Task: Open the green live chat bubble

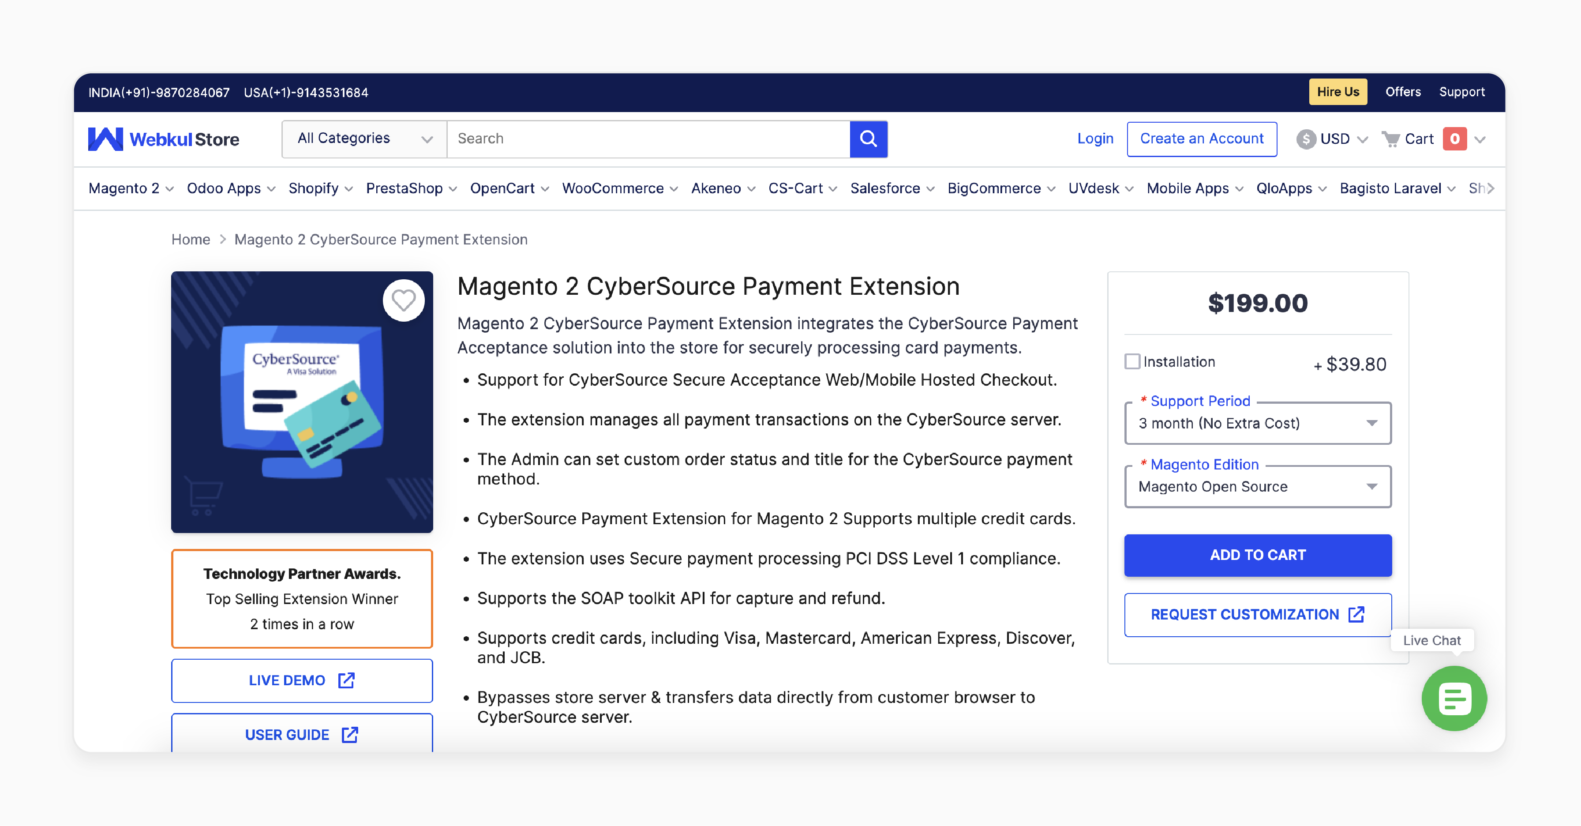Action: tap(1454, 698)
